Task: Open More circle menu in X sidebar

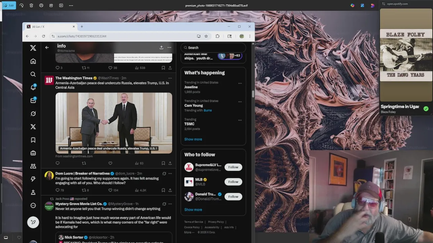Action: [x=33, y=206]
